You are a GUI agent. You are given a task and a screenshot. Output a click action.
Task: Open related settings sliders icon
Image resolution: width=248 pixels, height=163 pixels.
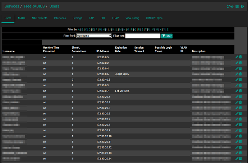[x=237, y=6]
